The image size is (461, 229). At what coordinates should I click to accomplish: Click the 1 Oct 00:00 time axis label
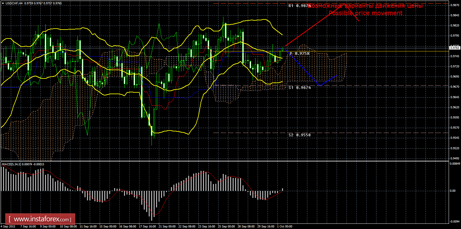click(284, 227)
